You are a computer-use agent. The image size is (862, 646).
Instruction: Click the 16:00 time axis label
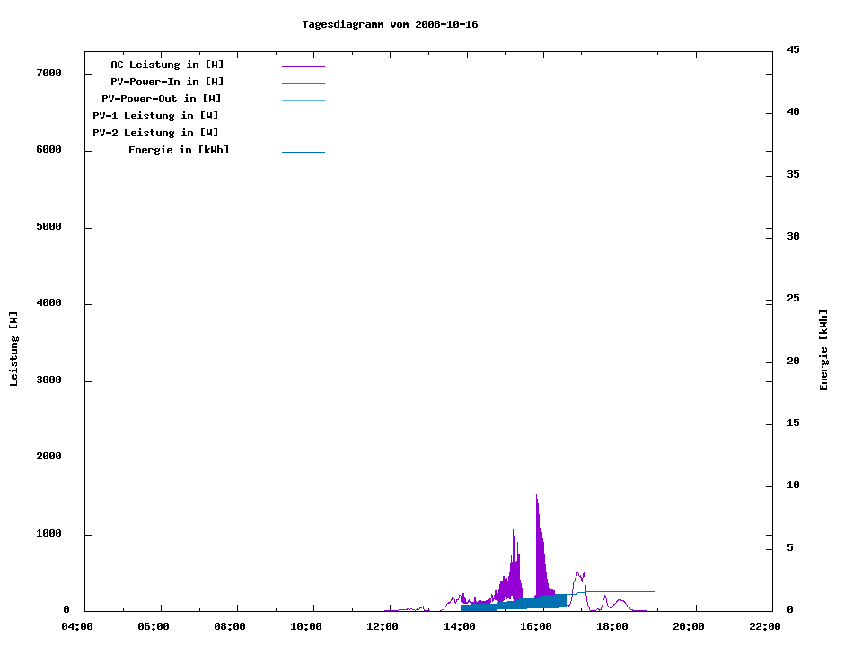(x=536, y=626)
